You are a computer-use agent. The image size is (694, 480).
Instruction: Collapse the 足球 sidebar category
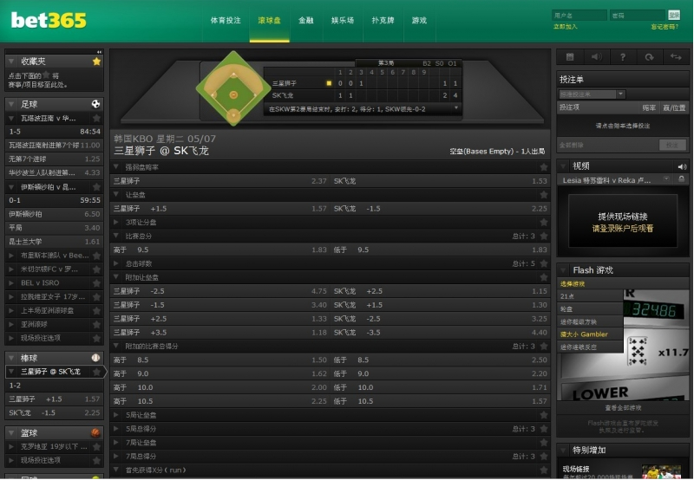coord(11,104)
